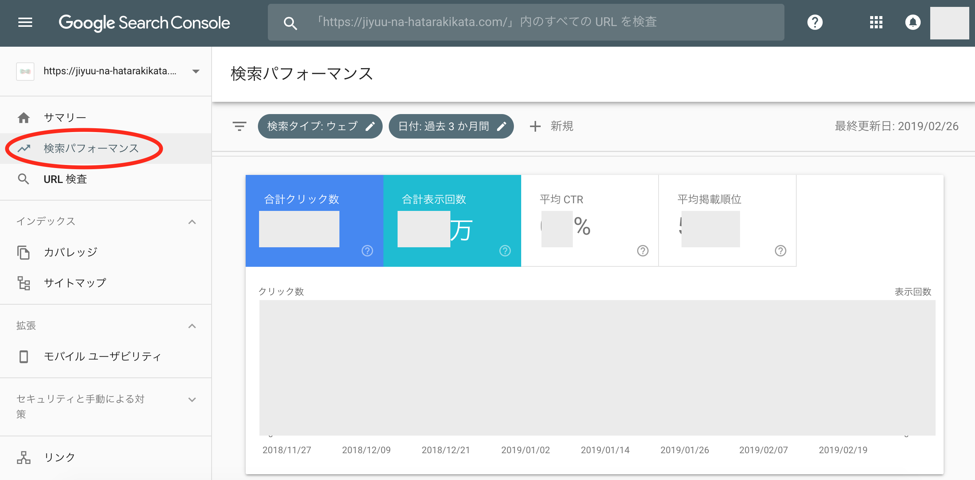
Task: Open the help question mark icon in header
Action: (815, 22)
